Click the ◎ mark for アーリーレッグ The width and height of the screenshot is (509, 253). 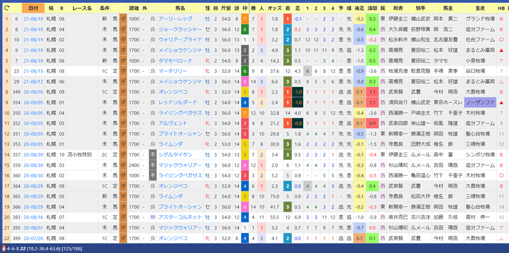tap(502, 19)
